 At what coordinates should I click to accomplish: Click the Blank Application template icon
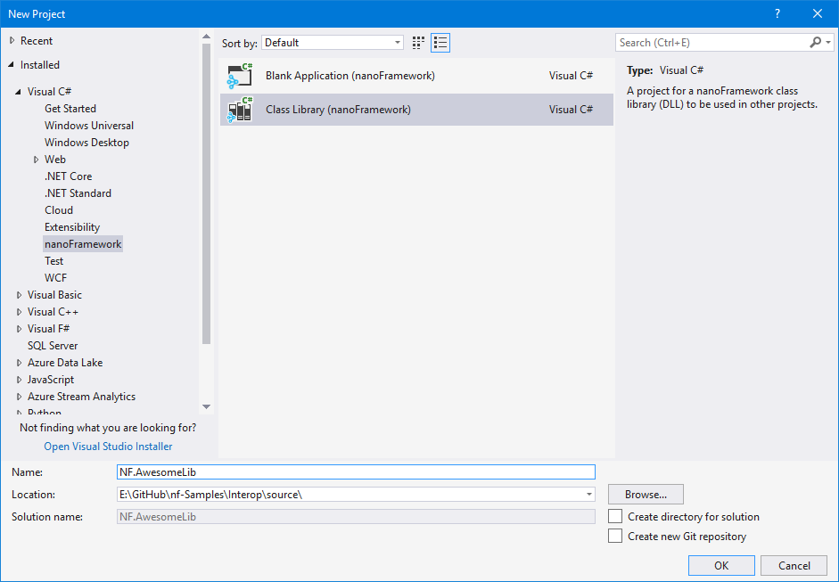point(239,76)
